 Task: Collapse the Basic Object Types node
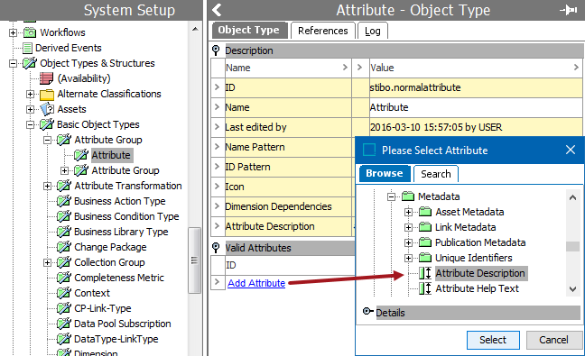30,124
